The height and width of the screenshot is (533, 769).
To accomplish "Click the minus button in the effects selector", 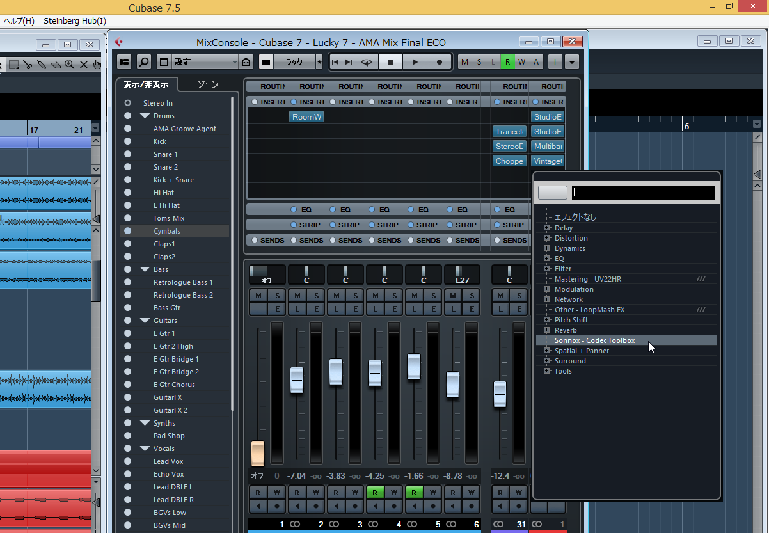I will click(x=560, y=193).
